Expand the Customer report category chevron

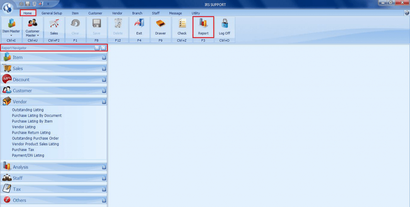tap(104, 91)
